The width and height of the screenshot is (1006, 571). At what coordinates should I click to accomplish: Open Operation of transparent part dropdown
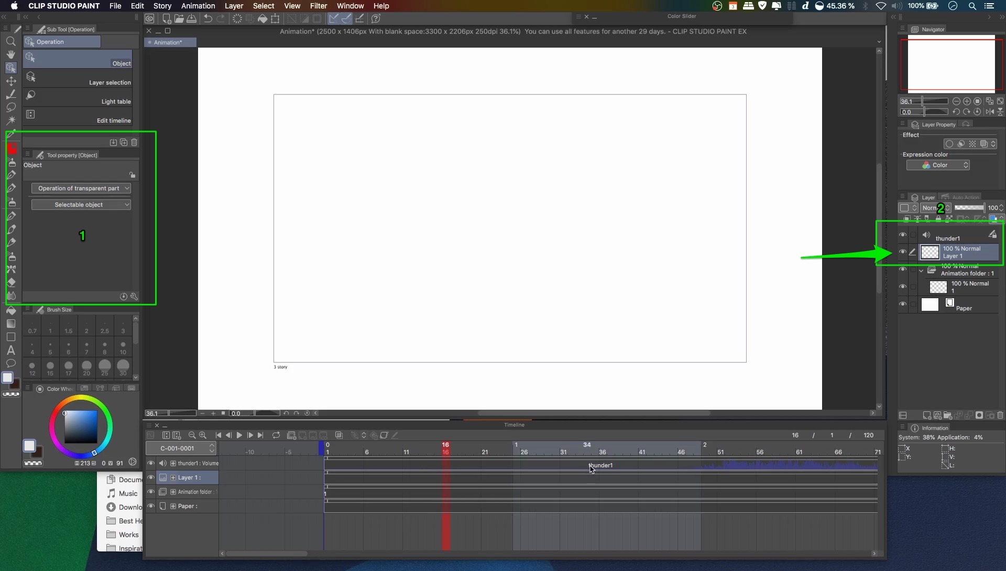(x=81, y=189)
